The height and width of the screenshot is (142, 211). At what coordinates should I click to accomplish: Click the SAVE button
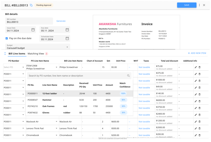(x=186, y=5)
